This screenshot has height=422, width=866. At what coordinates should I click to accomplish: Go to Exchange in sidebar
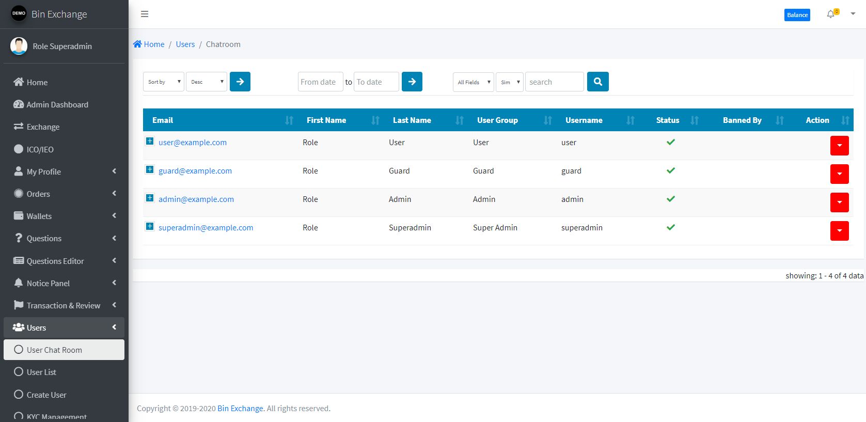64,127
